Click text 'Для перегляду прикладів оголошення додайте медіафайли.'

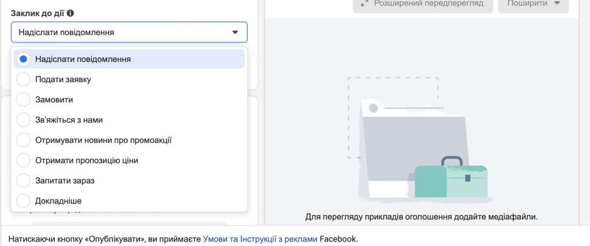click(421, 217)
